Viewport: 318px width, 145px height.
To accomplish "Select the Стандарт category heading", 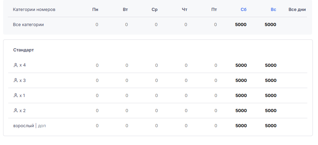I will pyautogui.click(x=23, y=50).
